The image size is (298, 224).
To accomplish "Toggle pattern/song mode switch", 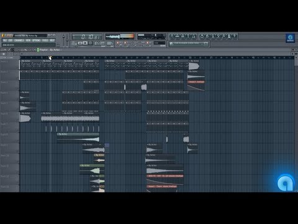I will pyautogui.click(x=74, y=43).
